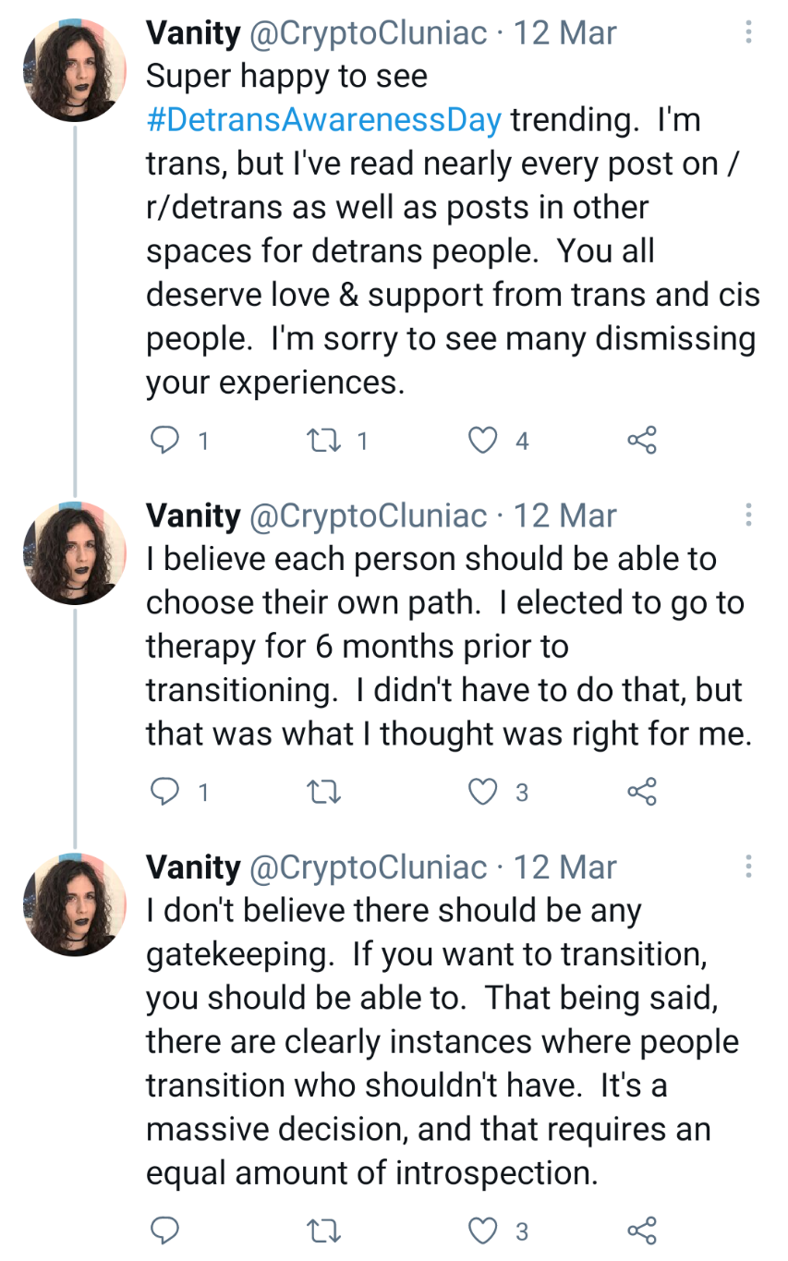Open more options menu on second tweet

(748, 515)
